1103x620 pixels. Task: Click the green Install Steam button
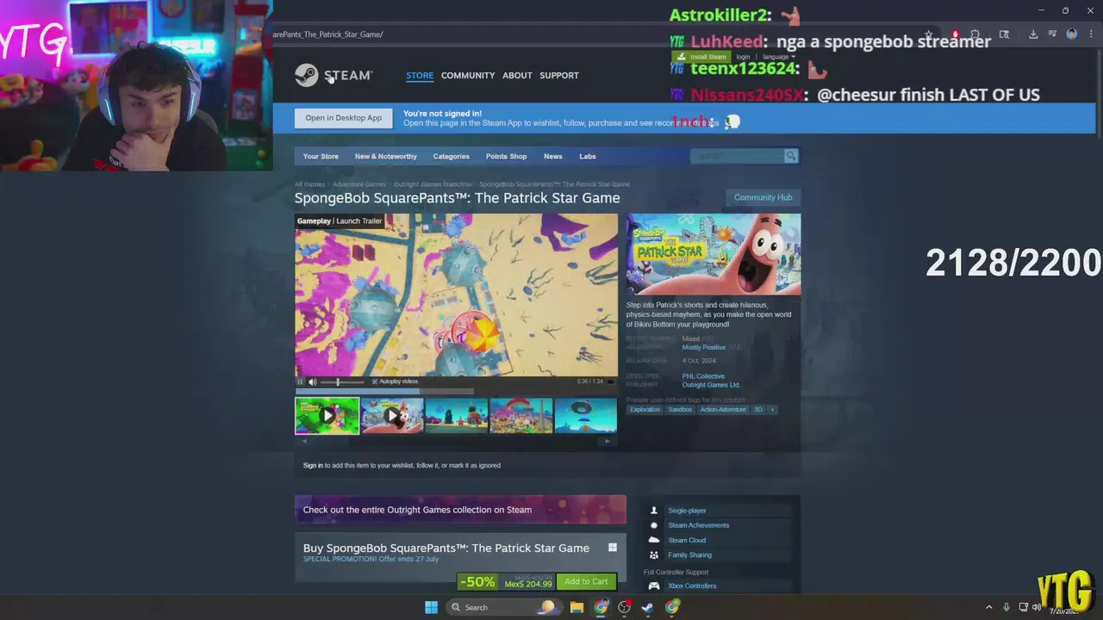point(701,57)
